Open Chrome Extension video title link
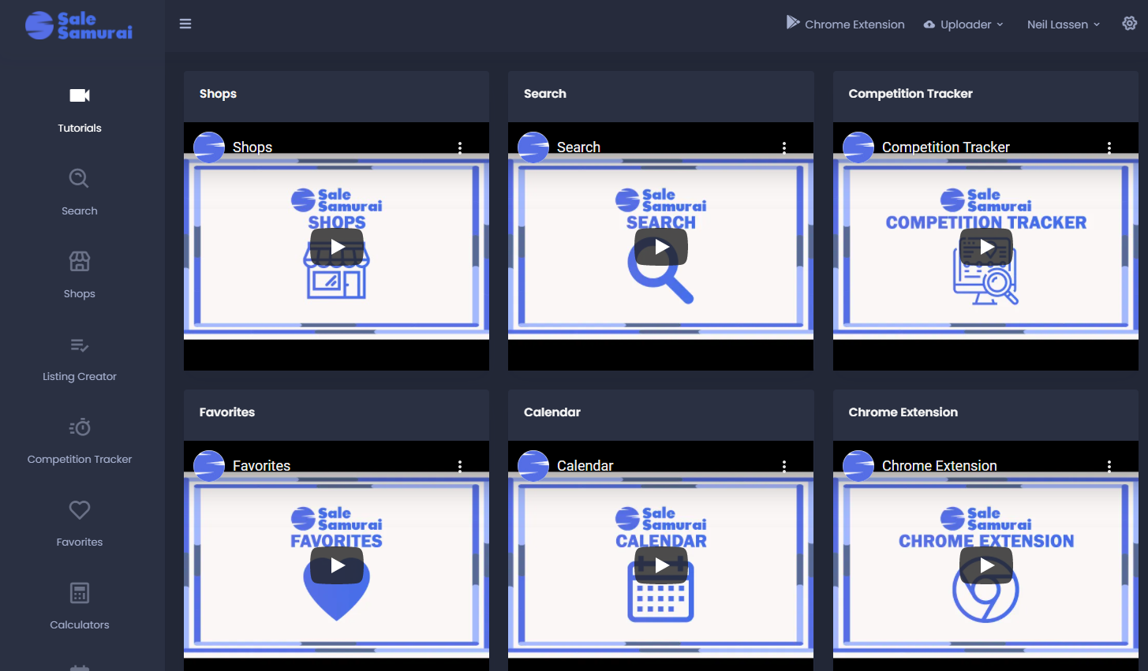This screenshot has height=671, width=1148. 940,466
